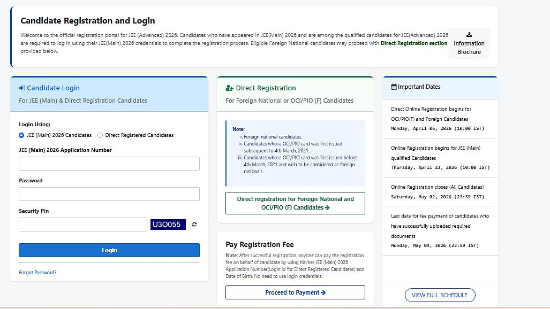The width and height of the screenshot is (550, 309).
Task: Click the Important Dates calendar icon
Action: tap(394, 87)
